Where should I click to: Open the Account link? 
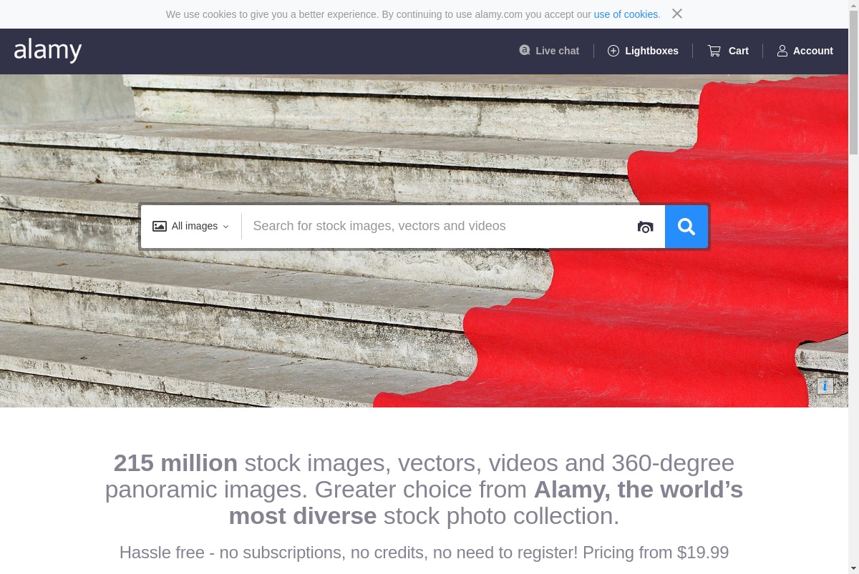[x=805, y=51]
